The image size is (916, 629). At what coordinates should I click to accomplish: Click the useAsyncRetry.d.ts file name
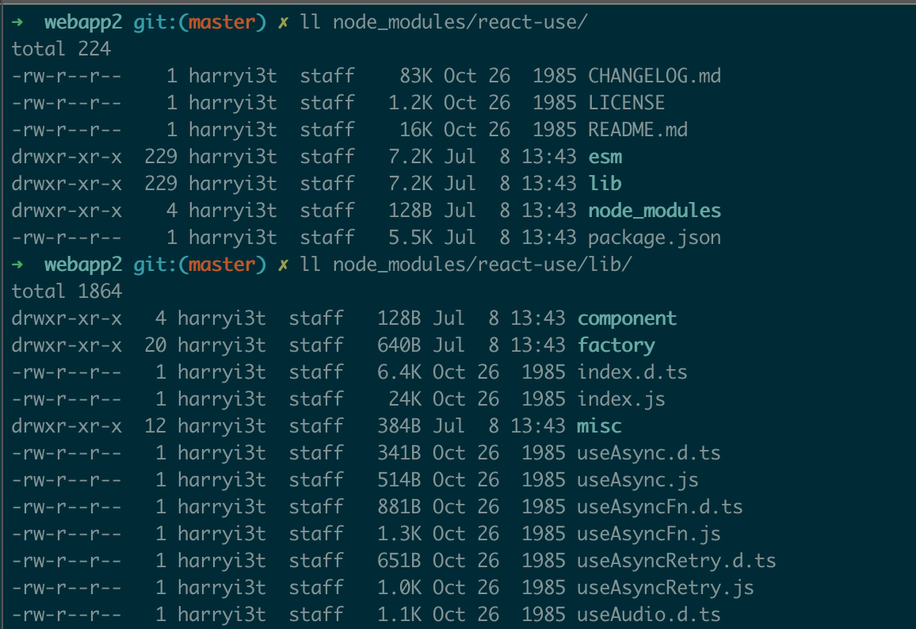pyautogui.click(x=677, y=560)
